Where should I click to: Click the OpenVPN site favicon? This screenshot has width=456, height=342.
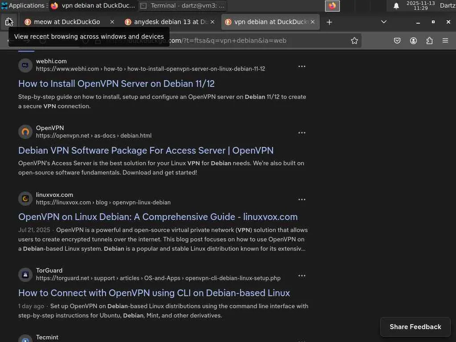tap(25, 132)
